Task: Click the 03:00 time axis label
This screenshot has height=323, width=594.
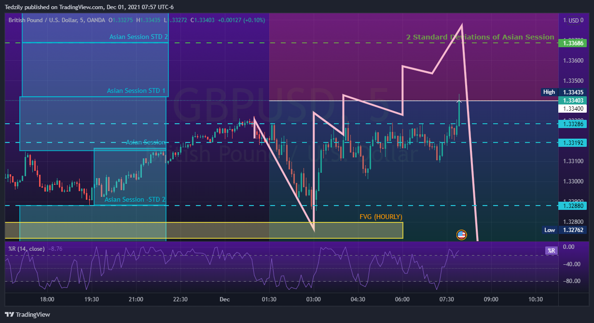Action: tap(314, 299)
